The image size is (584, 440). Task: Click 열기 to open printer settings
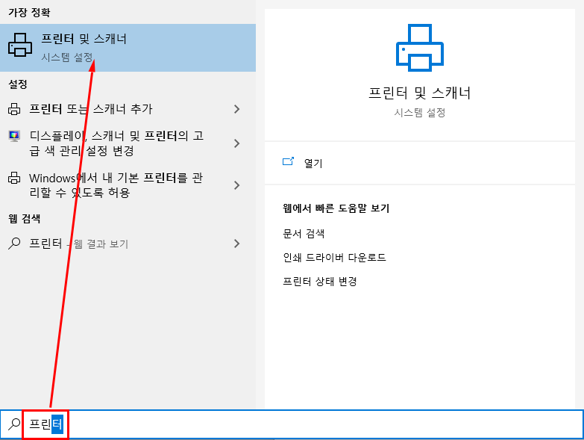click(x=313, y=164)
